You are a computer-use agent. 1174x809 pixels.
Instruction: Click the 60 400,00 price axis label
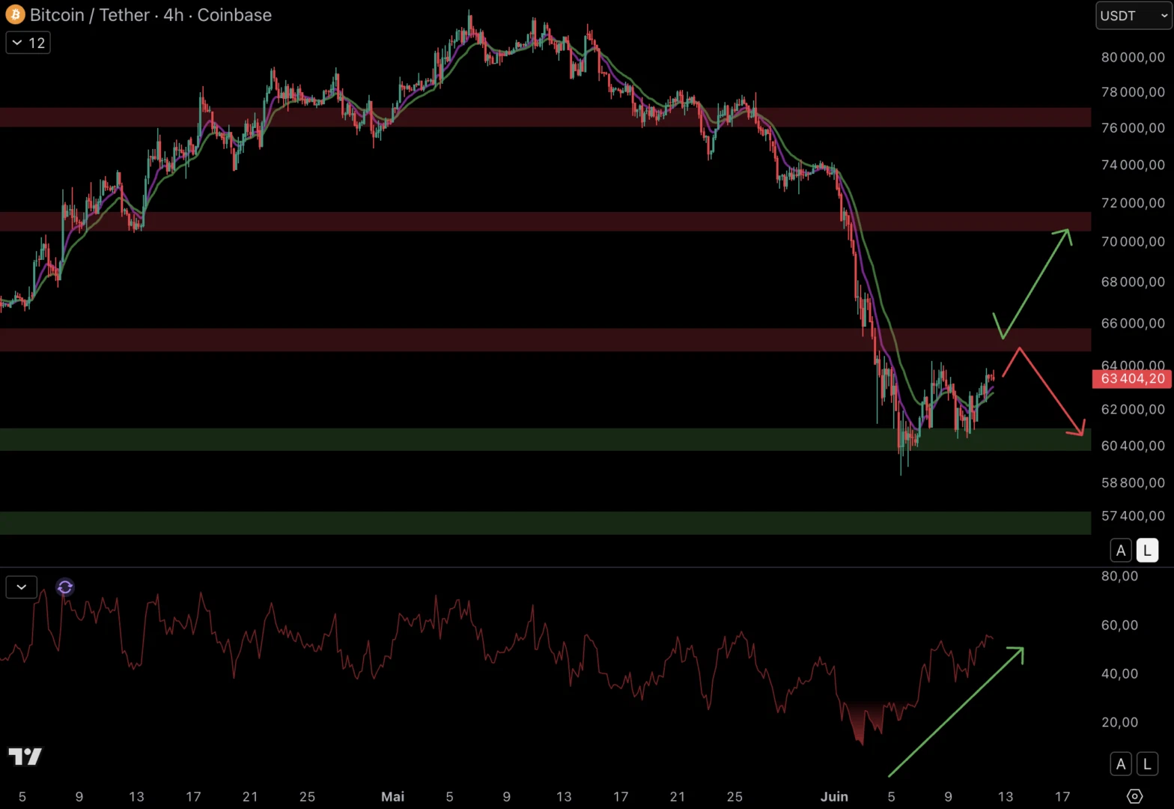tap(1133, 445)
